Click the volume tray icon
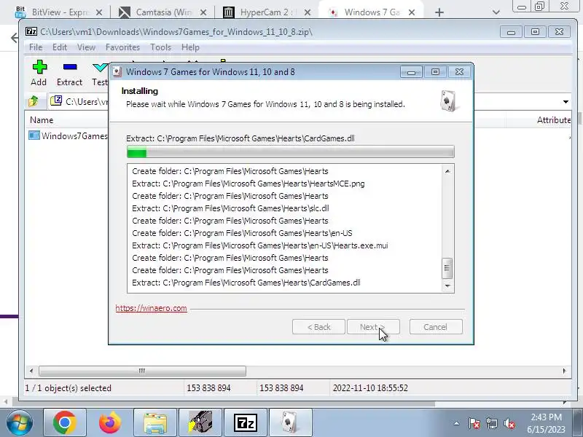Screen dimensions: 583x437 point(509,423)
